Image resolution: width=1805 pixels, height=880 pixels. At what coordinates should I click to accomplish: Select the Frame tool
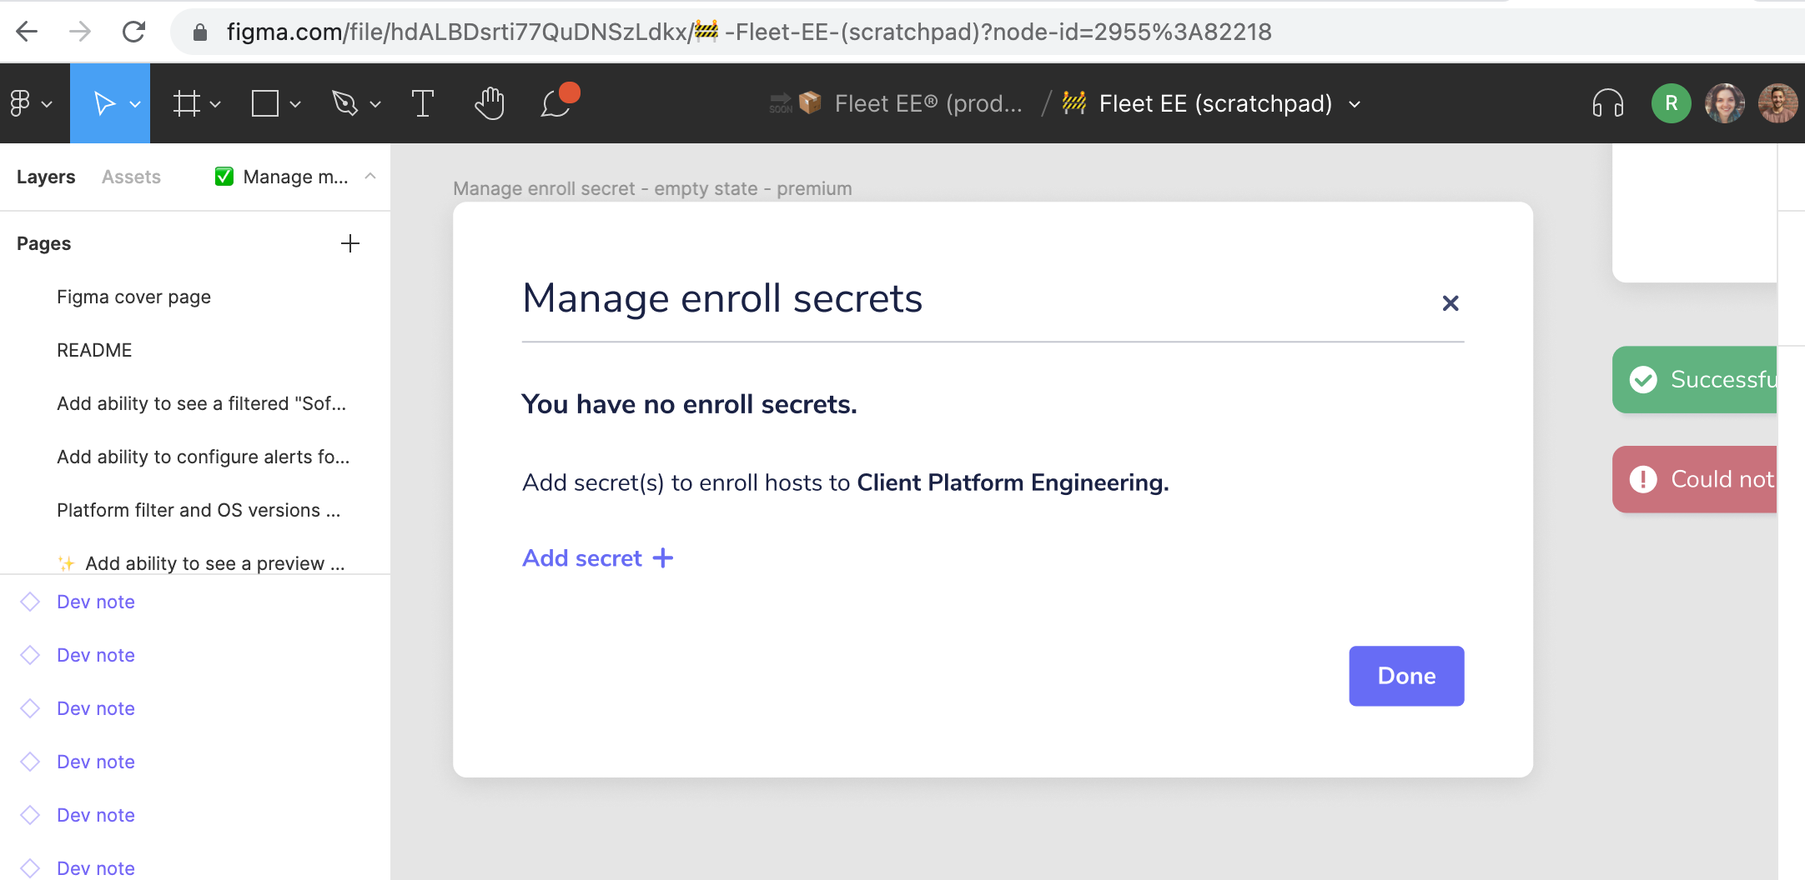188,102
